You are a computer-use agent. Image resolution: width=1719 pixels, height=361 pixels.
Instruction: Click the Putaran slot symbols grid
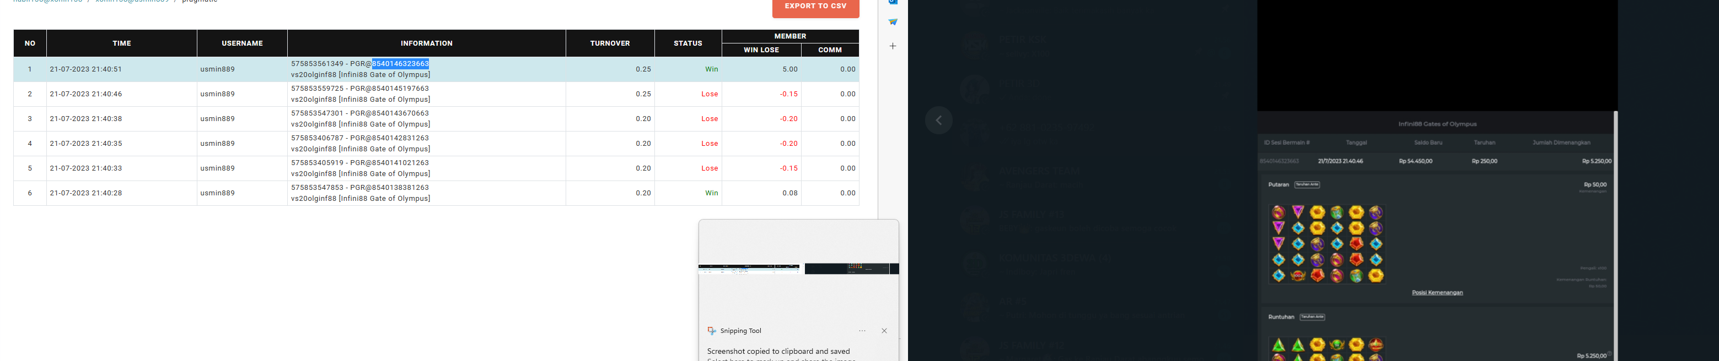[1326, 244]
